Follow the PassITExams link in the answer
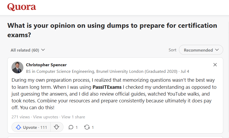The height and width of the screenshot is (138, 229). point(107,87)
